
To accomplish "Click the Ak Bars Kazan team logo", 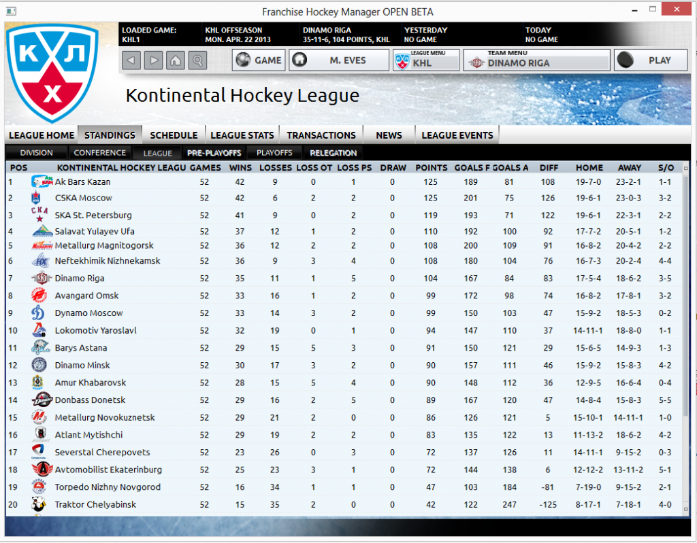I will pyautogui.click(x=42, y=181).
